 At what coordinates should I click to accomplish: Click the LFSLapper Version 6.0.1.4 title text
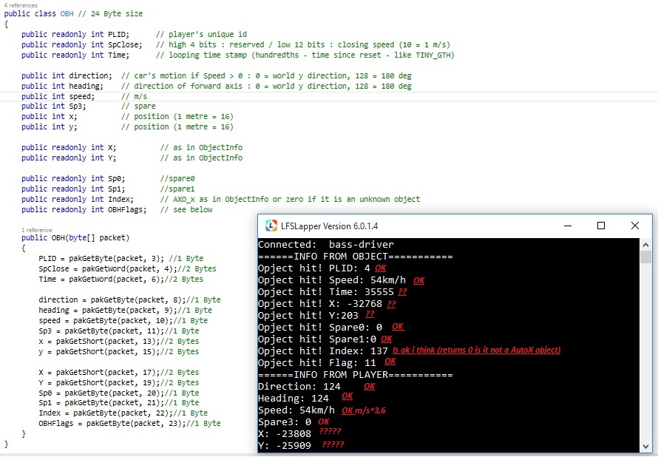(x=330, y=226)
